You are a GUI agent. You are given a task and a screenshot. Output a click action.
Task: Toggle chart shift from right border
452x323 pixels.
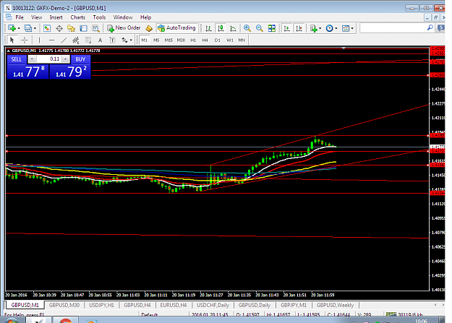pyautogui.click(x=299, y=28)
